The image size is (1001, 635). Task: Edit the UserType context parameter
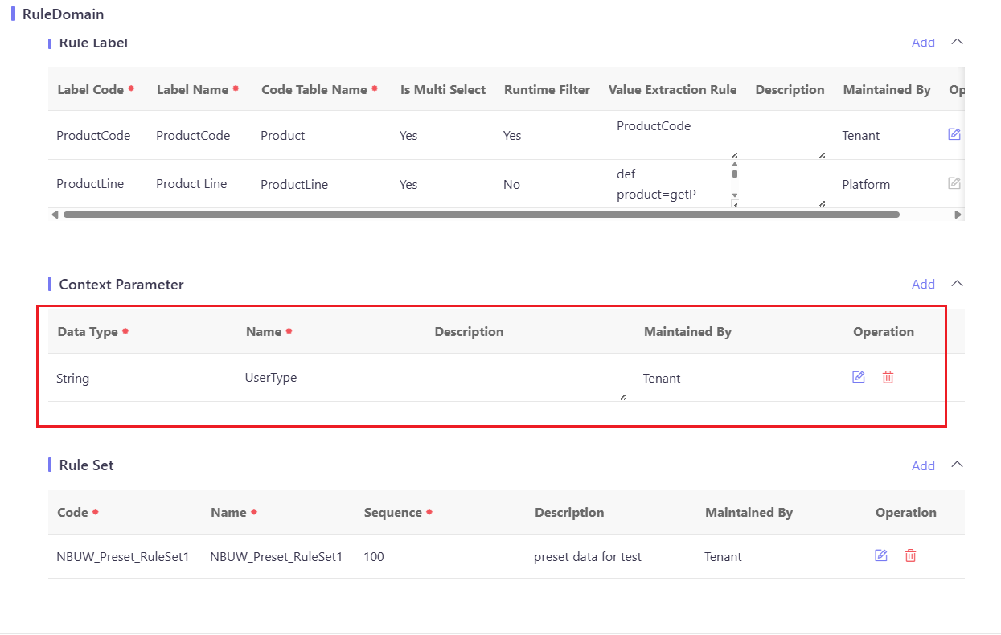(x=859, y=377)
